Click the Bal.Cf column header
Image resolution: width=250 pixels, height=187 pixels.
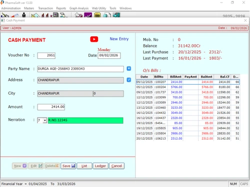pyautogui.click(x=222, y=77)
